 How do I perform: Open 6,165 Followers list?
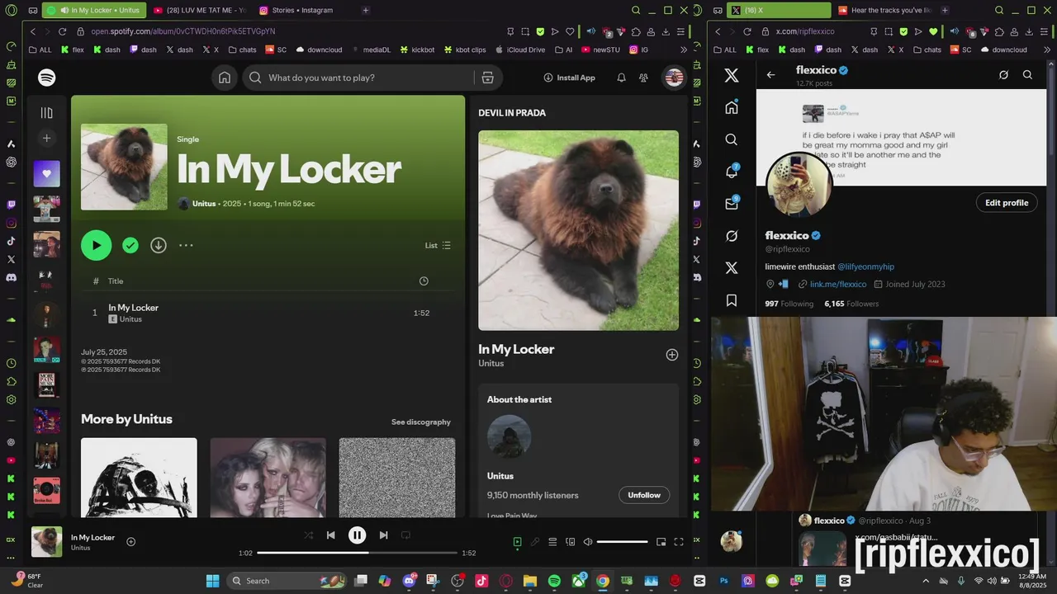click(851, 304)
